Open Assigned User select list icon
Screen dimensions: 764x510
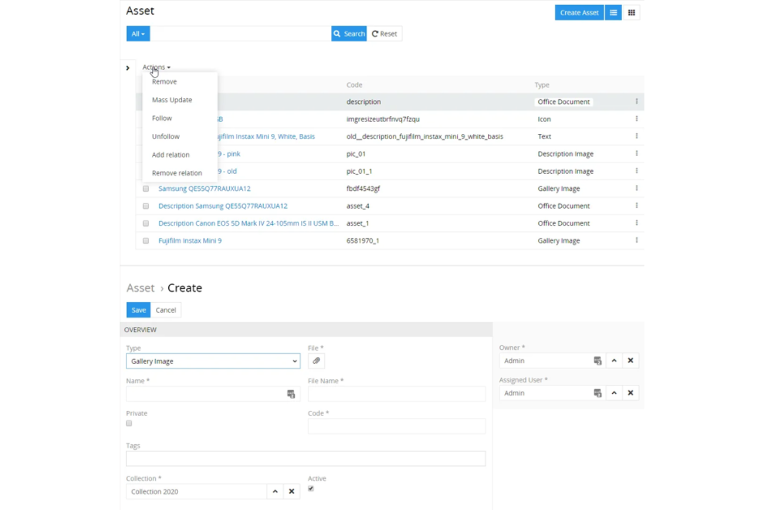pyautogui.click(x=597, y=393)
